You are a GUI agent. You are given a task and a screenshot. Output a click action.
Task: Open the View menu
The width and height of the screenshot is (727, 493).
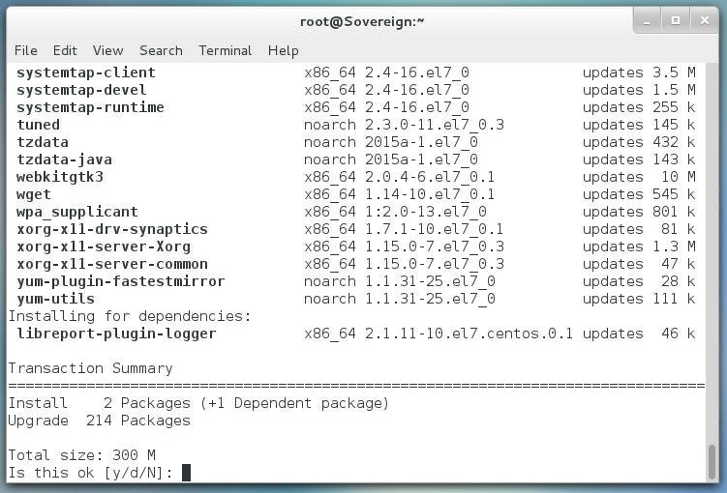click(x=107, y=50)
